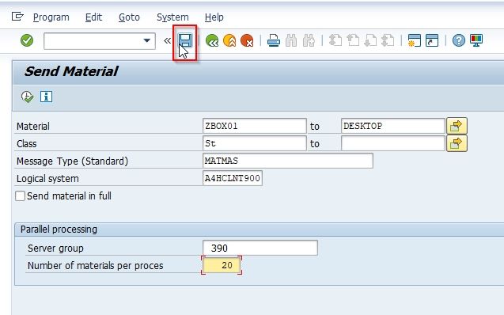Click the Number of materials per process field
Screen dimensions: 504x315
222,265
